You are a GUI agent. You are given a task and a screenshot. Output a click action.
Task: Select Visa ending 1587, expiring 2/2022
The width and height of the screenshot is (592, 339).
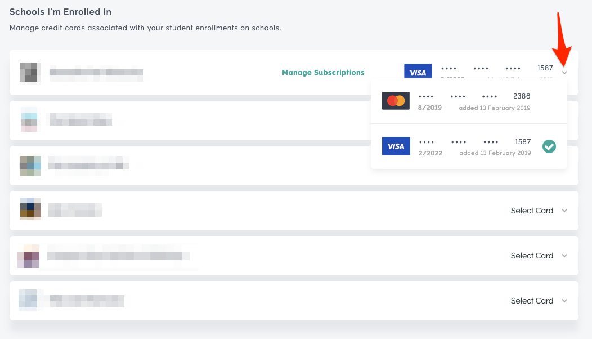[469, 146]
